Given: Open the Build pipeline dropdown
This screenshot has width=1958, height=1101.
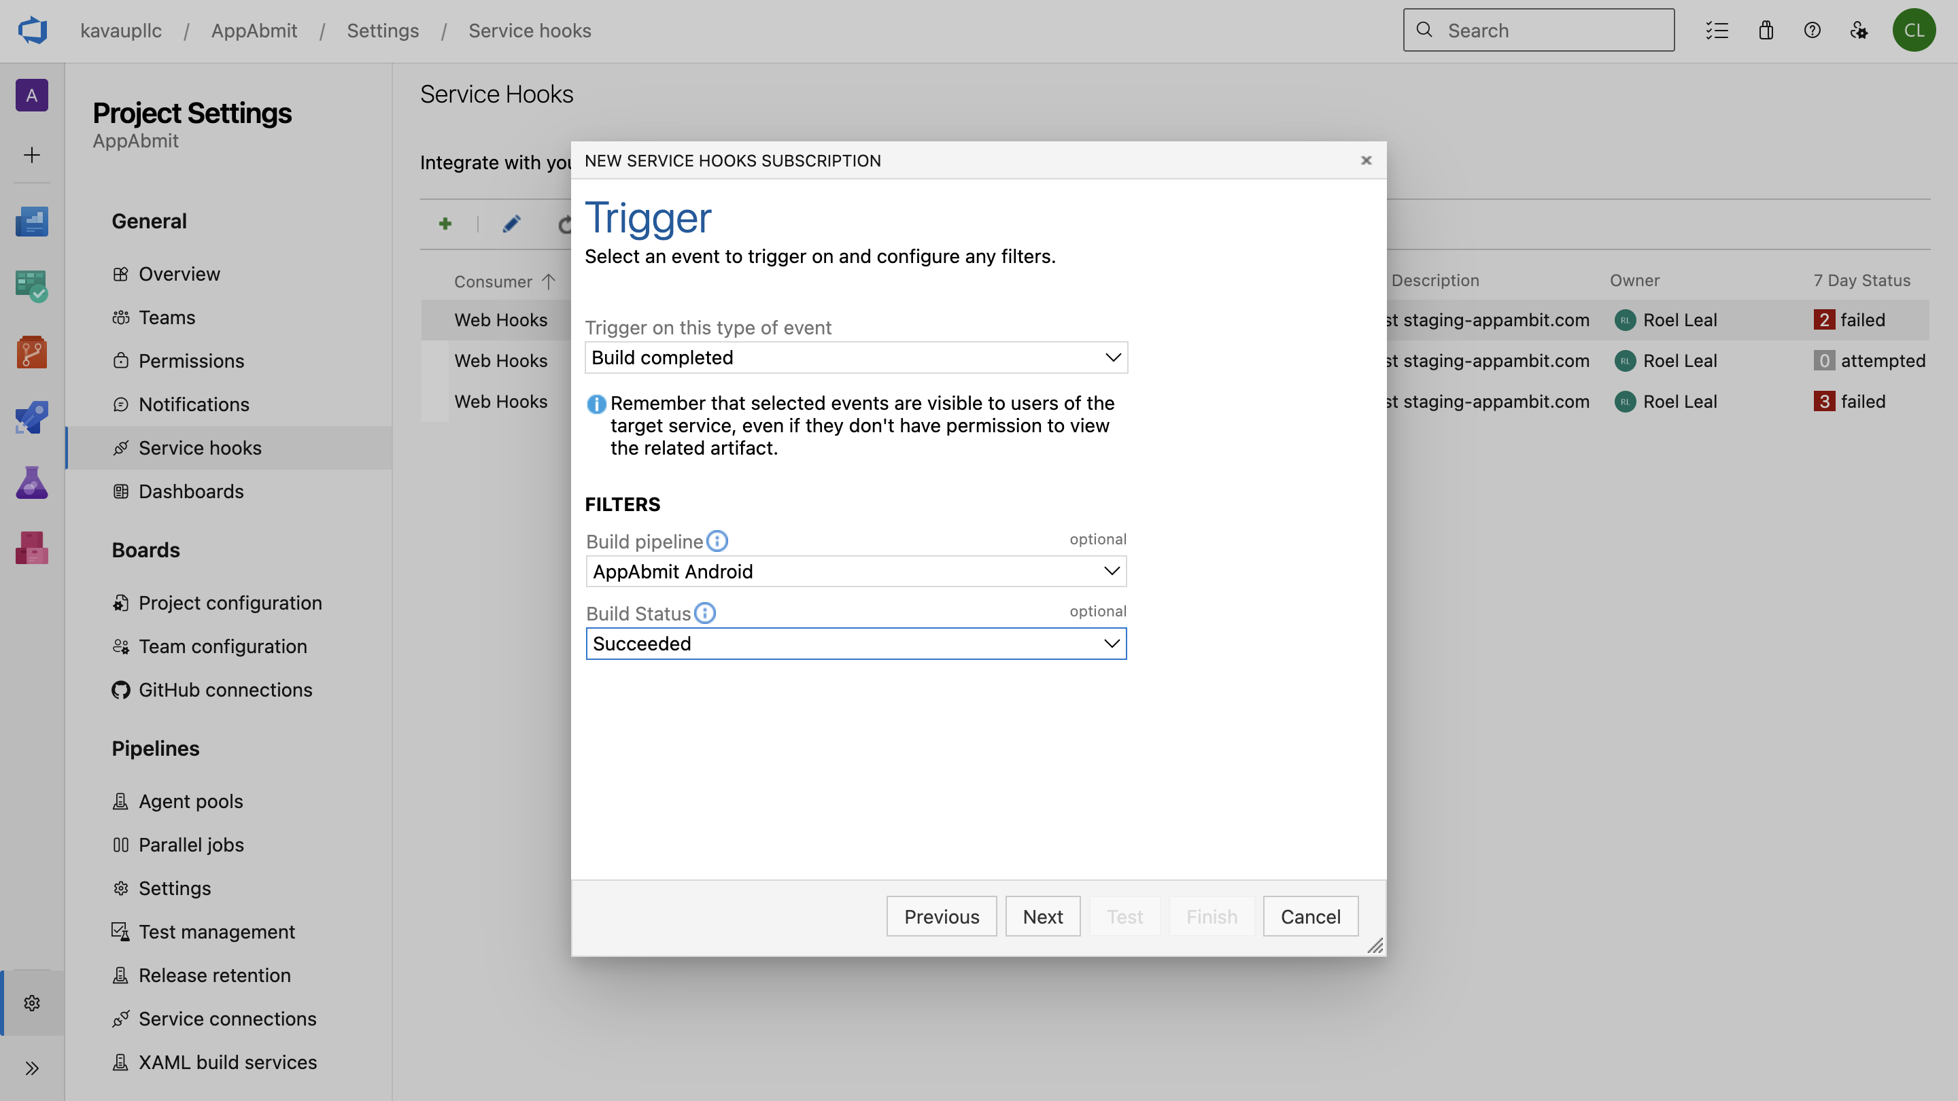Looking at the screenshot, I should [856, 572].
